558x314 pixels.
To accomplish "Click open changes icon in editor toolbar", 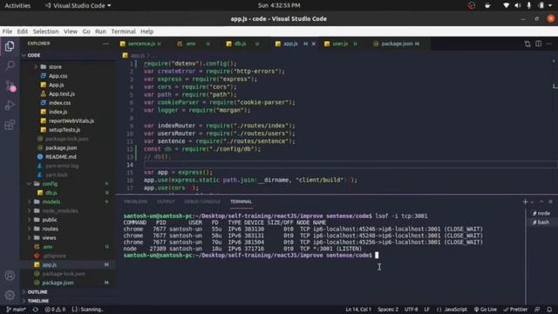I will 527,44.
